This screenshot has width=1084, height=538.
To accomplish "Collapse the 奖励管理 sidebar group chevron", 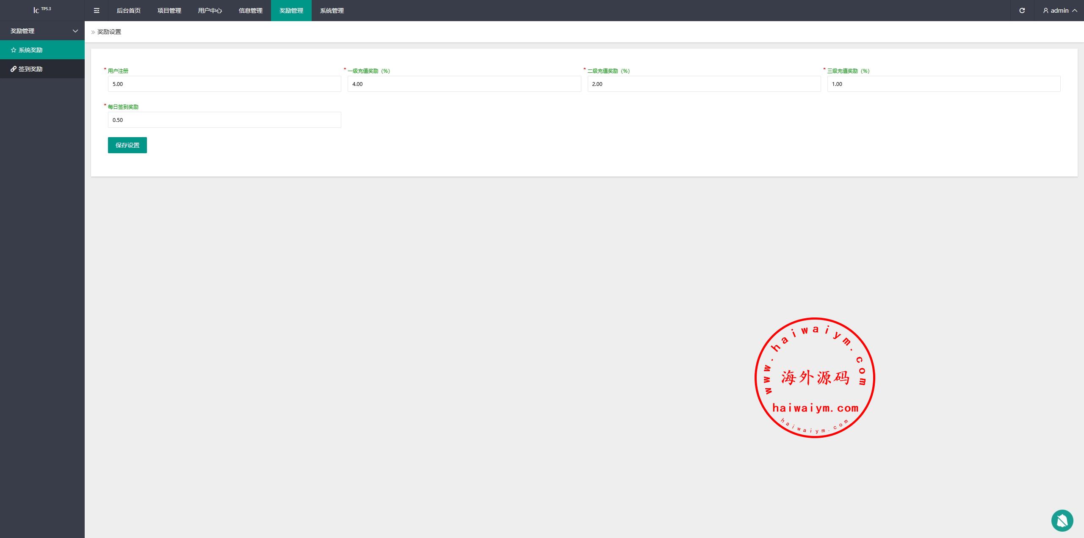I will tap(75, 31).
